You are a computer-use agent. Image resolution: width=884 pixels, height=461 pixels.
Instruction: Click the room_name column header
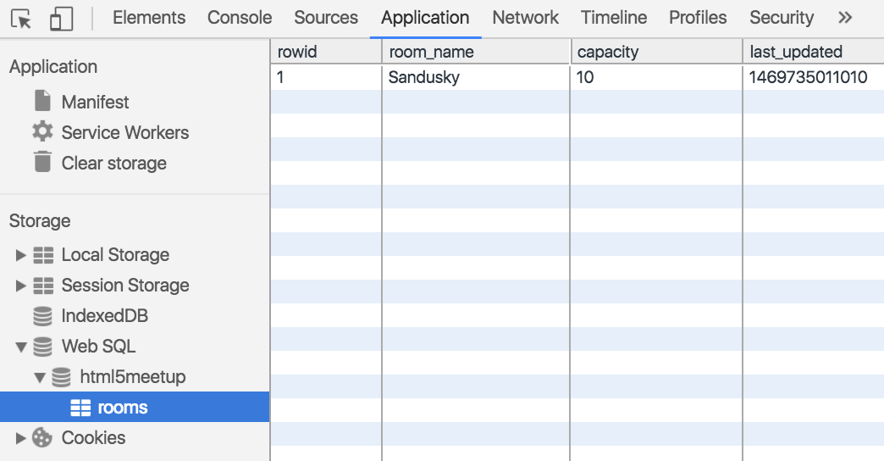477,52
